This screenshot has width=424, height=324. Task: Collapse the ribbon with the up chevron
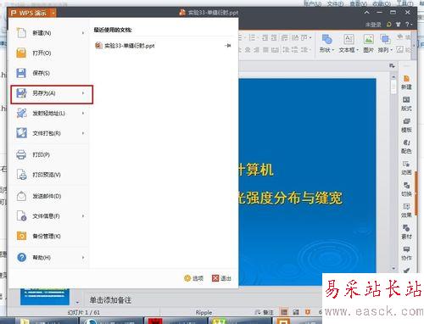366,12
